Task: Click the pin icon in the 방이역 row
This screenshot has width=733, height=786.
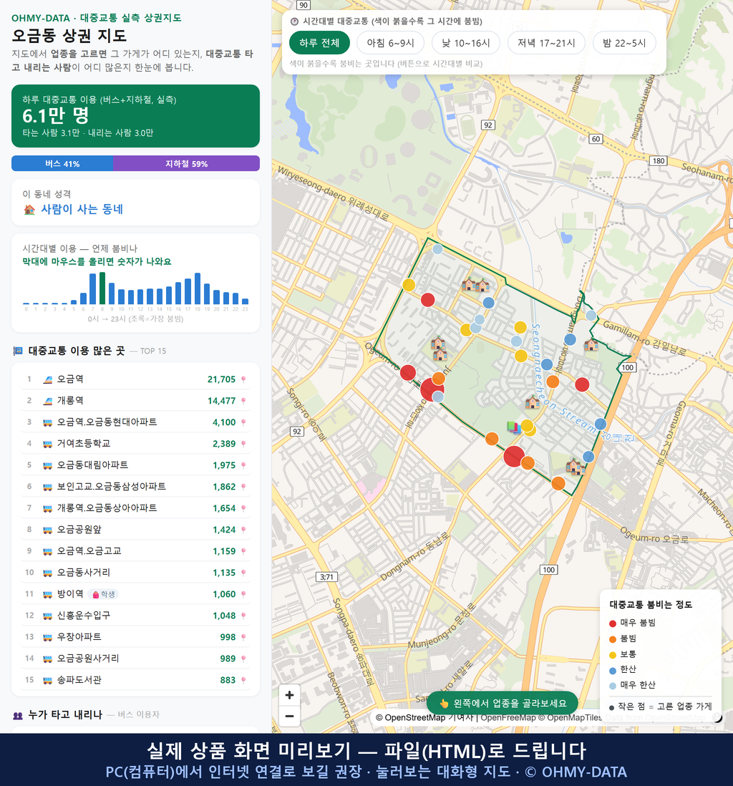Action: (243, 595)
